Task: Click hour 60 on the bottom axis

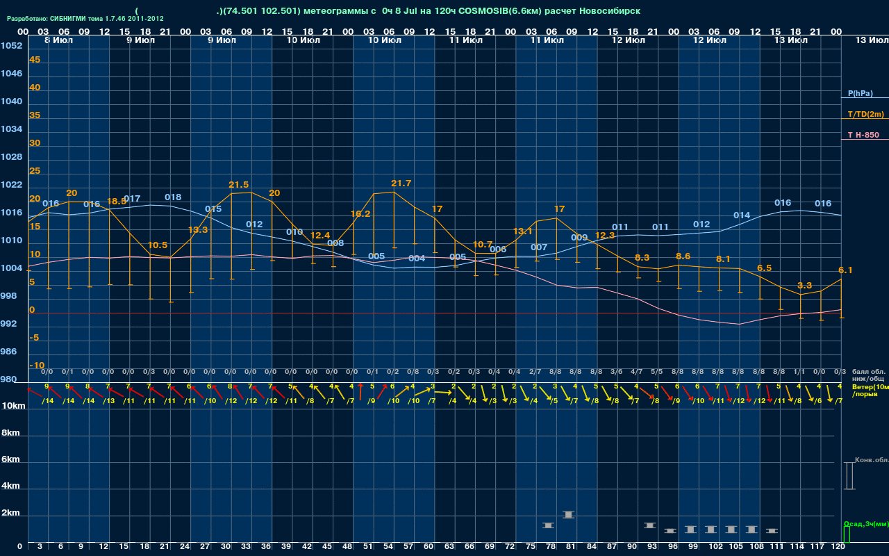Action: pyautogui.click(x=430, y=547)
